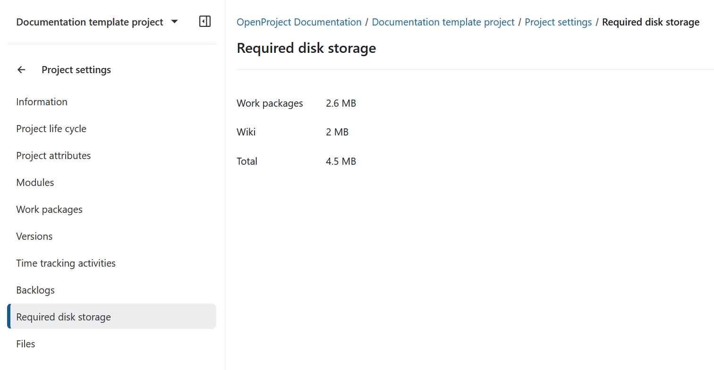Open OpenProject Documentation breadcrumb link
The height and width of the screenshot is (370, 714).
click(x=298, y=22)
